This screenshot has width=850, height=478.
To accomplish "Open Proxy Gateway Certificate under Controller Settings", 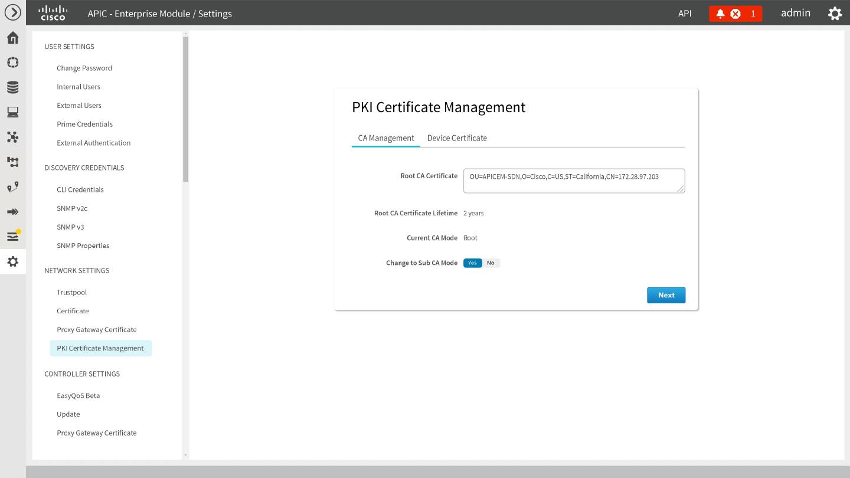I will click(97, 433).
